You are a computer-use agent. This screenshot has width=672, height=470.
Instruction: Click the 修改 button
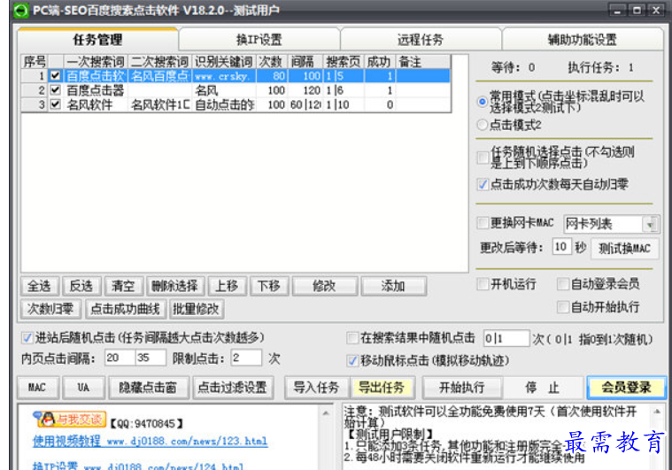325,286
